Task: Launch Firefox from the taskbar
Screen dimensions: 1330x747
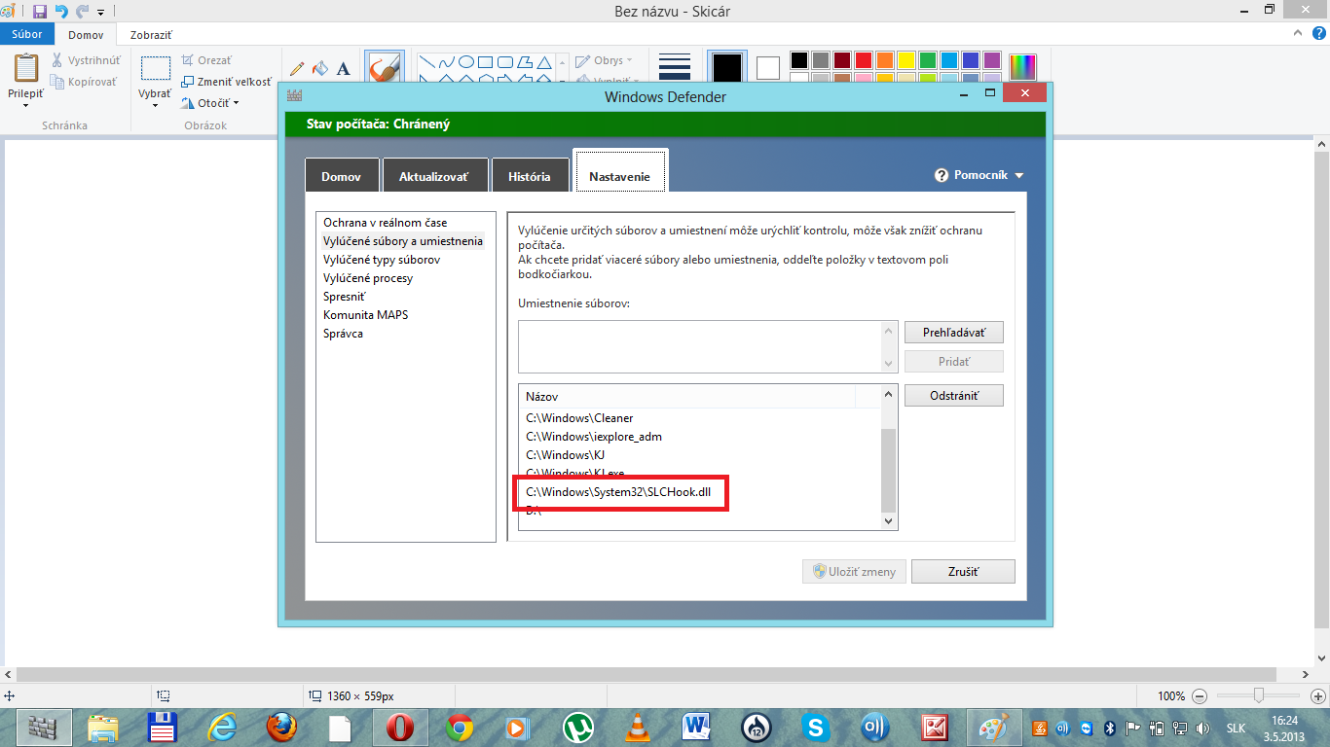Action: (x=280, y=727)
